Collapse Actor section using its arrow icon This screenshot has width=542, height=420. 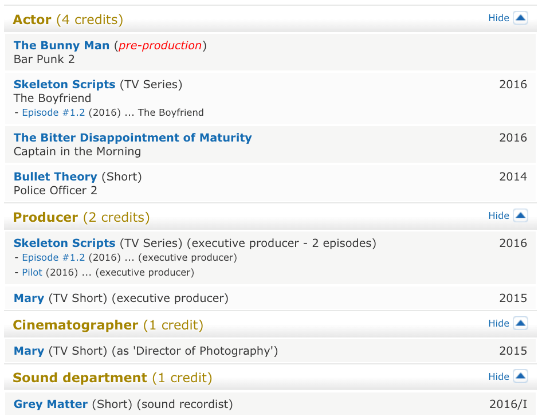coord(520,18)
